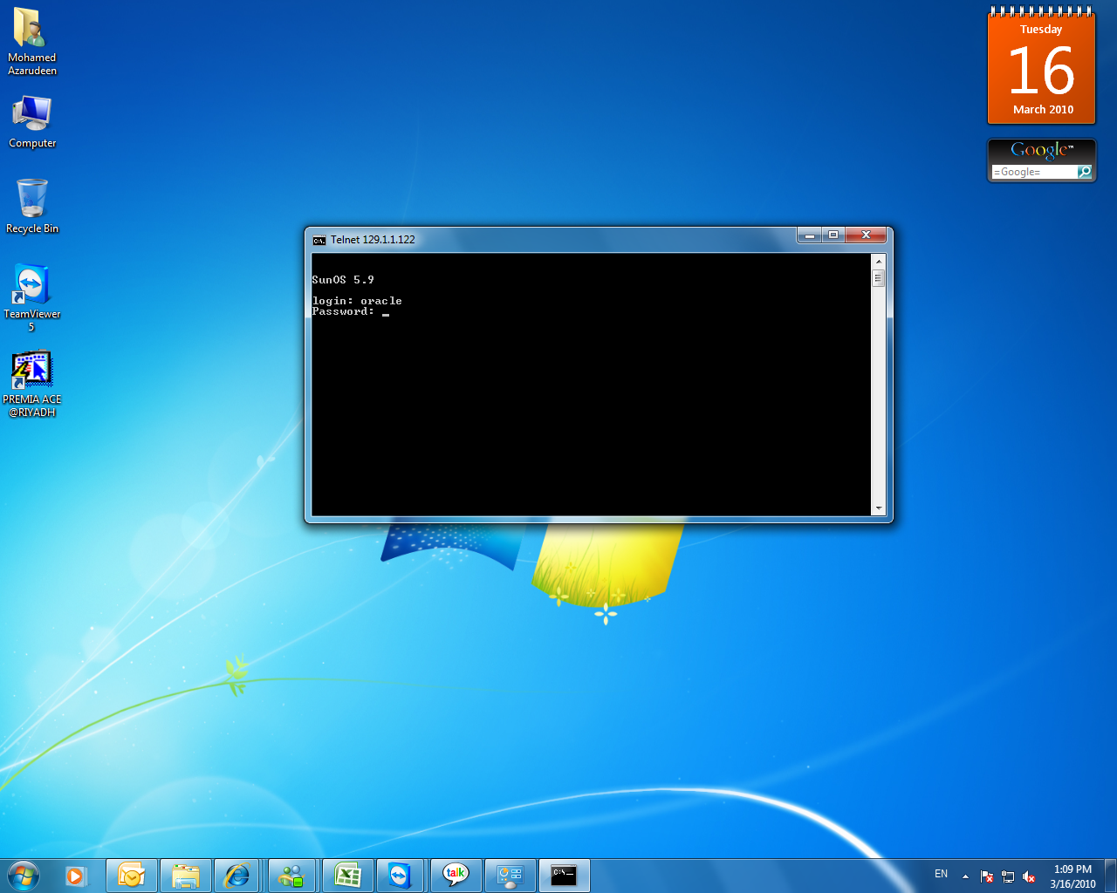This screenshot has height=893, width=1117.
Task: Click the Google gadget search button
Action: (1085, 173)
